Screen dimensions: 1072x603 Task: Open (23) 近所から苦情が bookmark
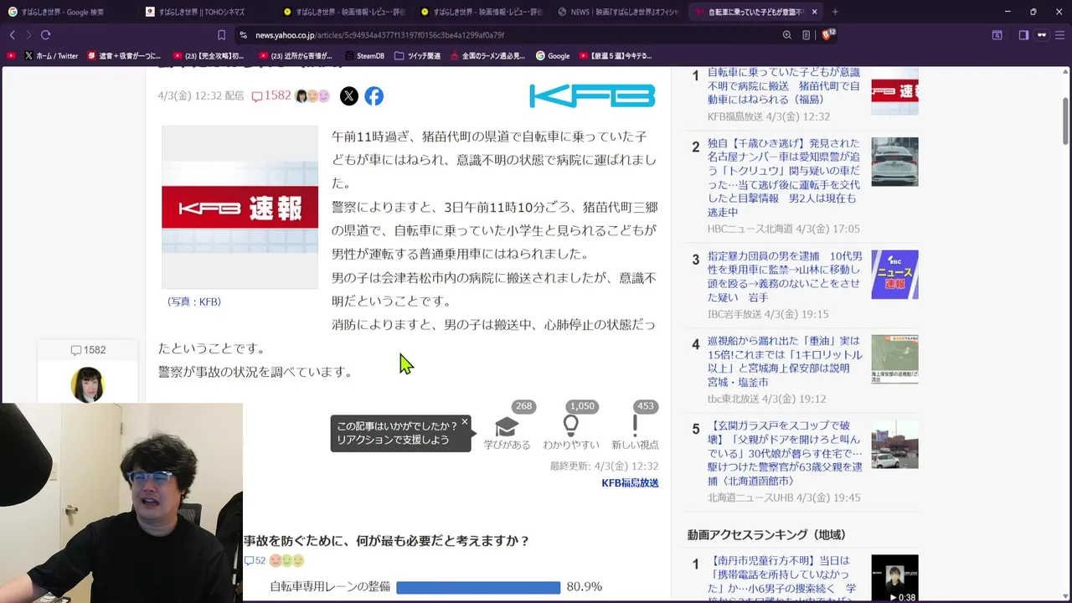296,56
